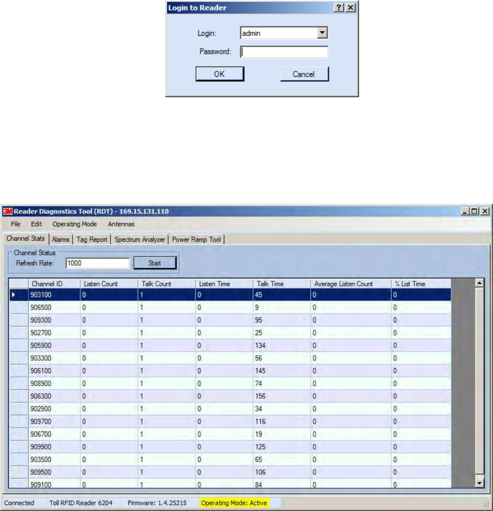Sort by Listen Time column header
Screen dimensions: 493x511
(x=224, y=284)
